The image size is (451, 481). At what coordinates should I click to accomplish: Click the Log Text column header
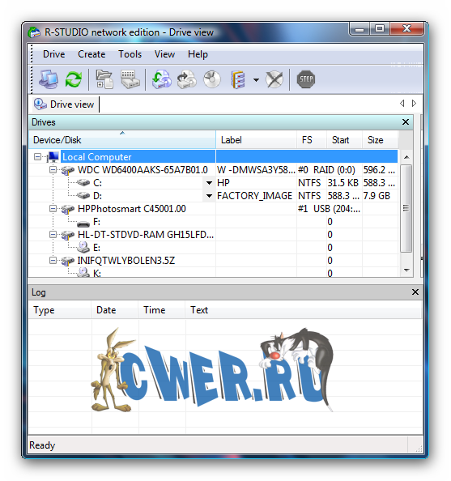point(303,310)
